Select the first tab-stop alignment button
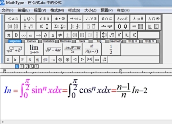 point(17,66)
